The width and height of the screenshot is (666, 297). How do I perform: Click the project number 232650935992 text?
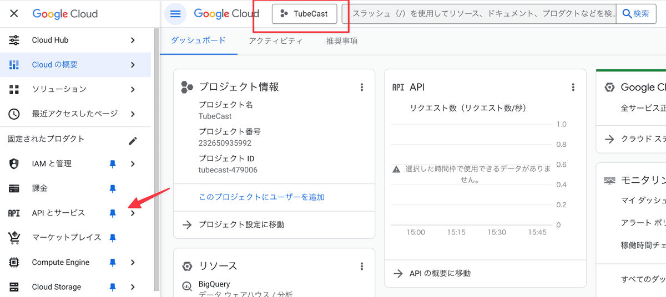(x=225, y=143)
